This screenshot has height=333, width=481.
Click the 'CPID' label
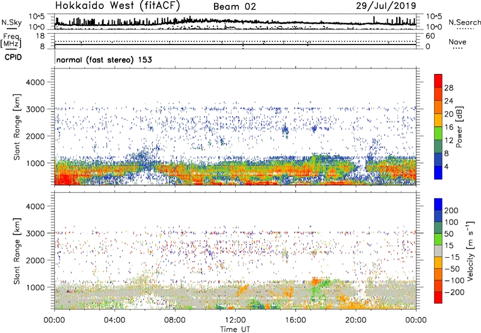[13, 57]
